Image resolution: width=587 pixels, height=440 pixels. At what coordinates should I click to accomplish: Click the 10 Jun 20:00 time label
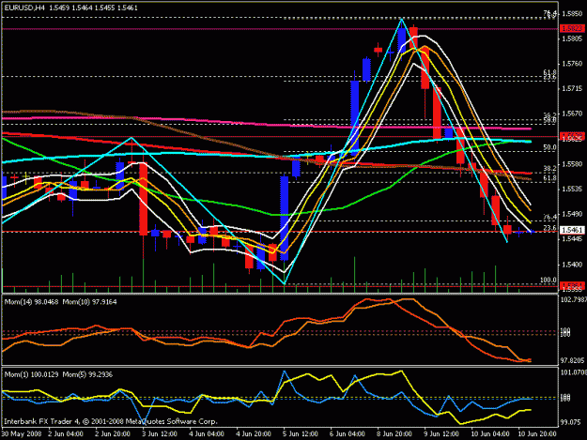[x=536, y=434]
